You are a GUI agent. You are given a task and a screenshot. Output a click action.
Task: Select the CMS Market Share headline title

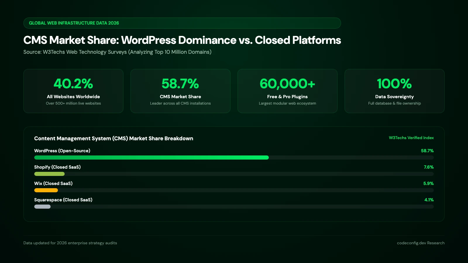(x=182, y=40)
